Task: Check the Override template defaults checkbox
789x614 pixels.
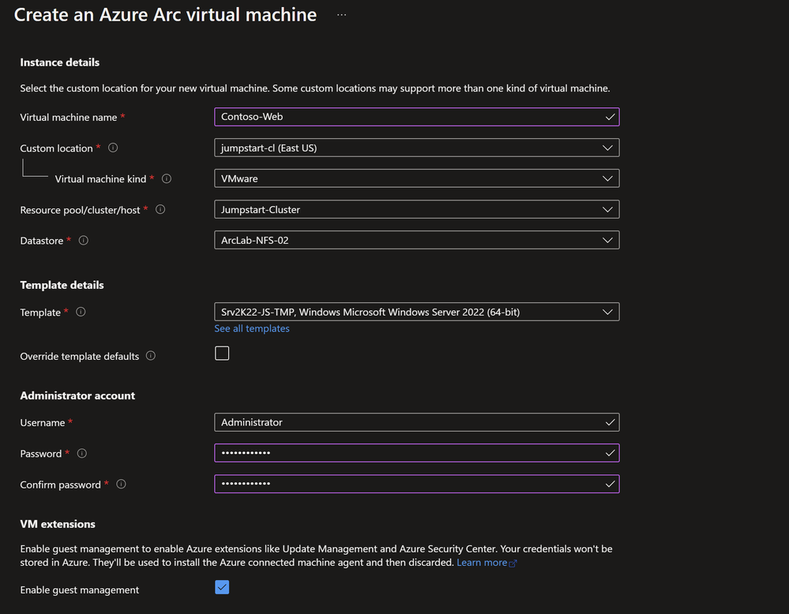Action: [222, 354]
